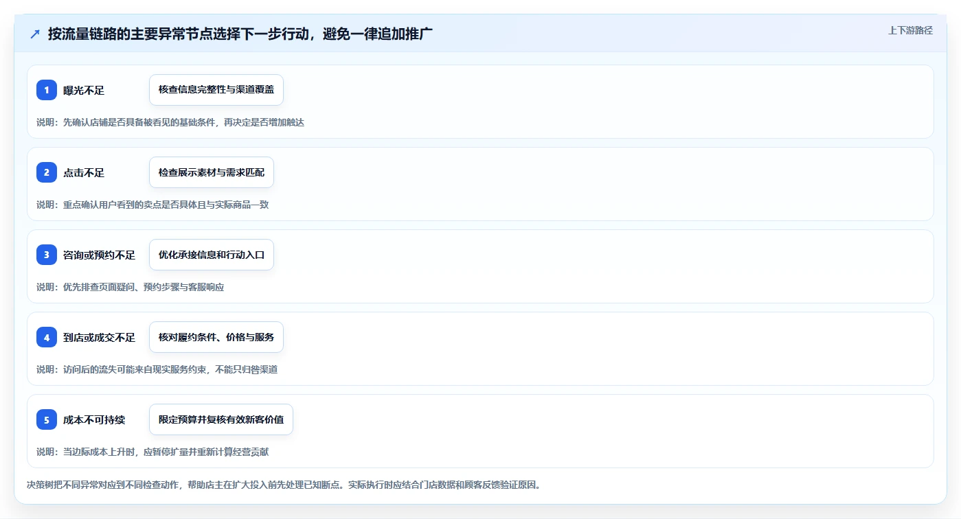Click the 上下游路径 label
The image size is (961, 519).
(x=910, y=30)
